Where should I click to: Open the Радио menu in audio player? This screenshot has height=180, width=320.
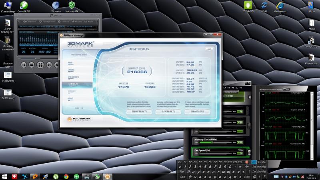[89, 22]
